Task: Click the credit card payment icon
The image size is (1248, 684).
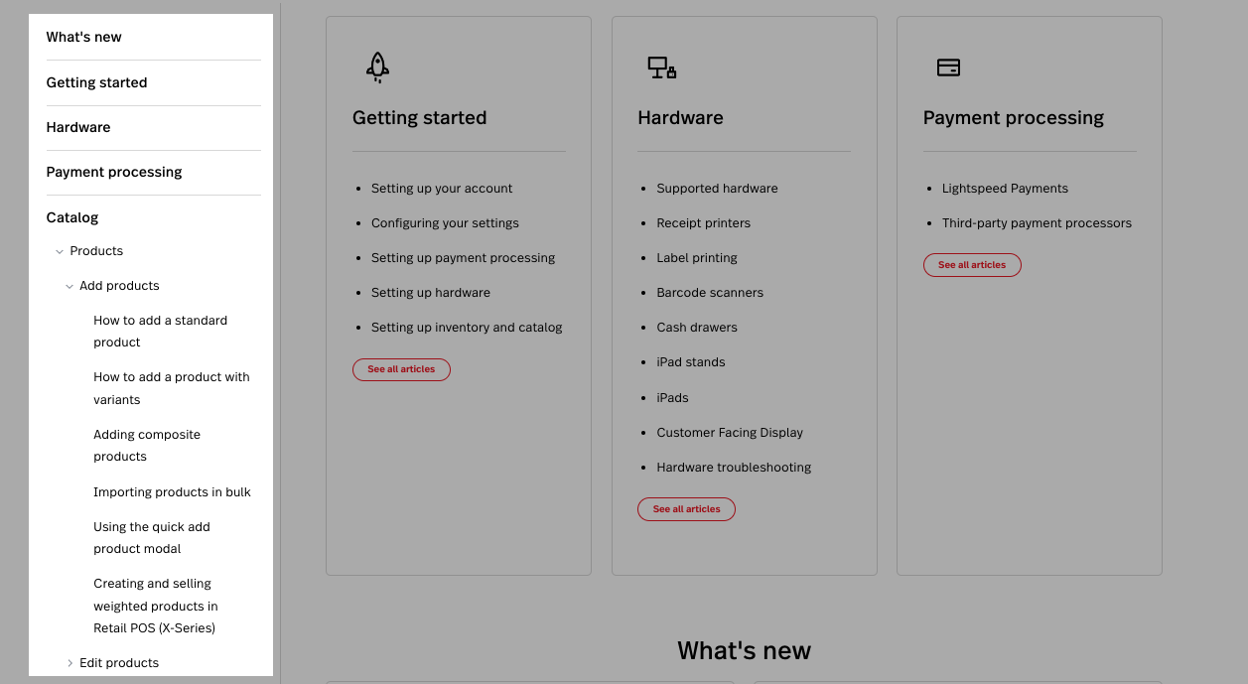Action: 948,68
